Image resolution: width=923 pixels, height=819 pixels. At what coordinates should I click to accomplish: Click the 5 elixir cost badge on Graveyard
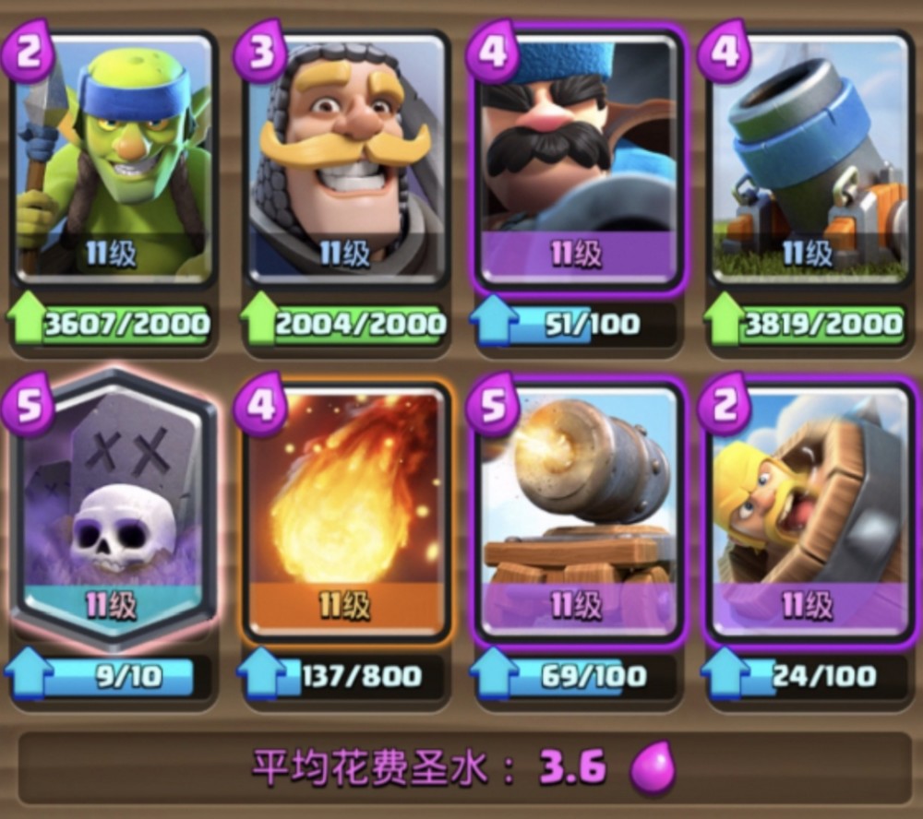coord(29,405)
